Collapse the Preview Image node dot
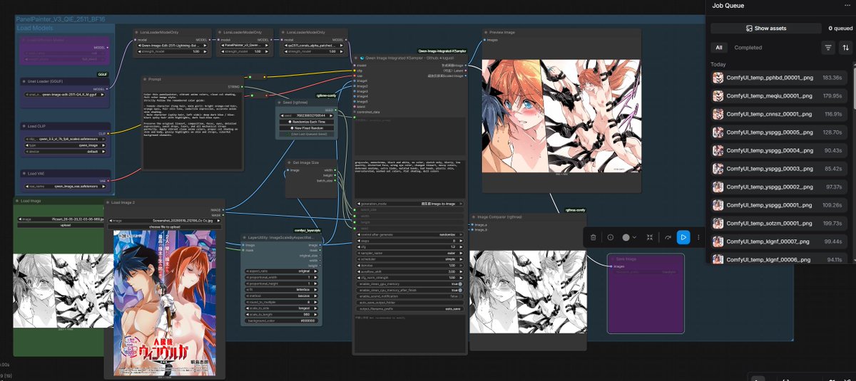The width and height of the screenshot is (856, 381). (486, 32)
